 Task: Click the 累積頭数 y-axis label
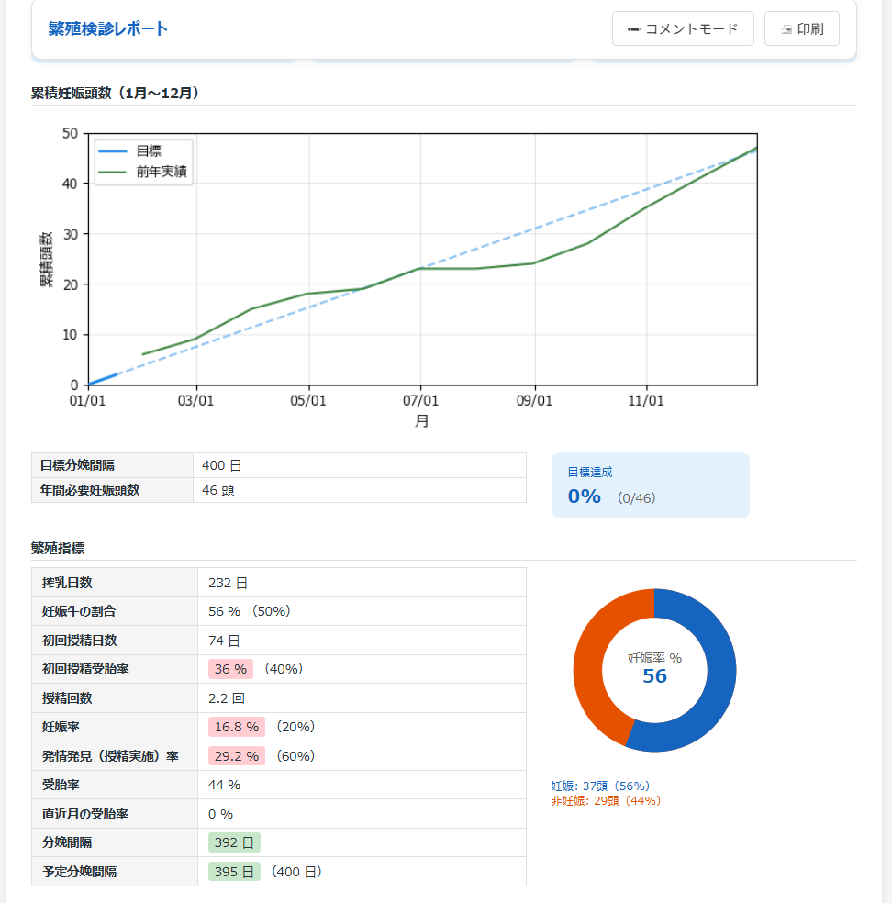coord(46,259)
